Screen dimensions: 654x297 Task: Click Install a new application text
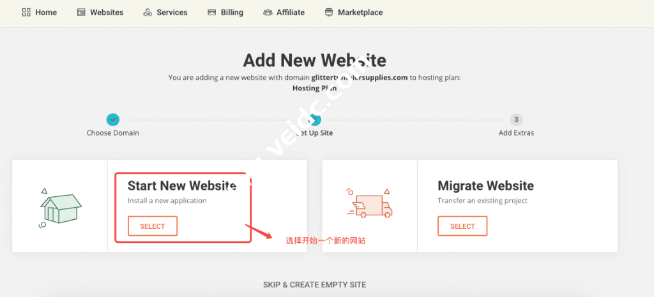tap(167, 201)
